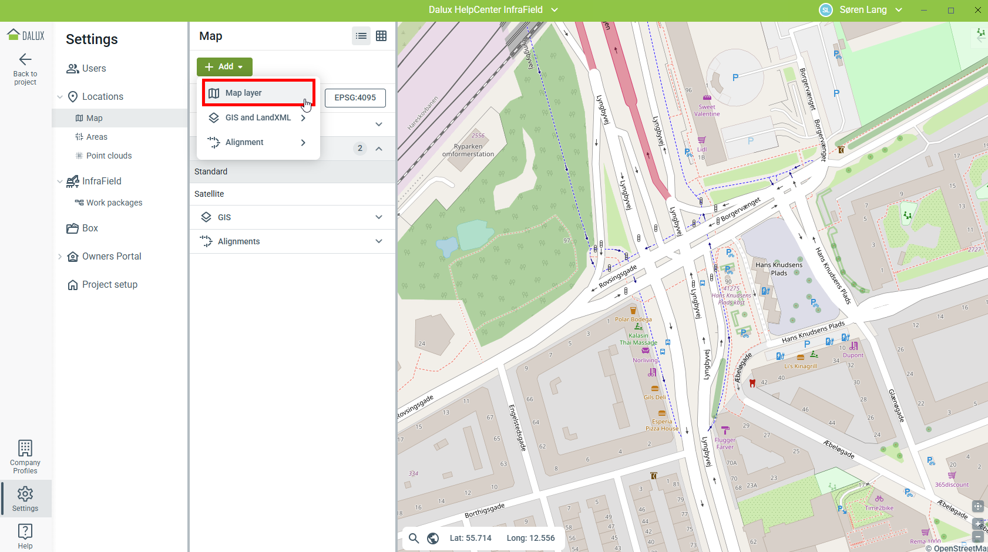
Task: Open Company Profiles from the sidebar
Action: (25, 457)
